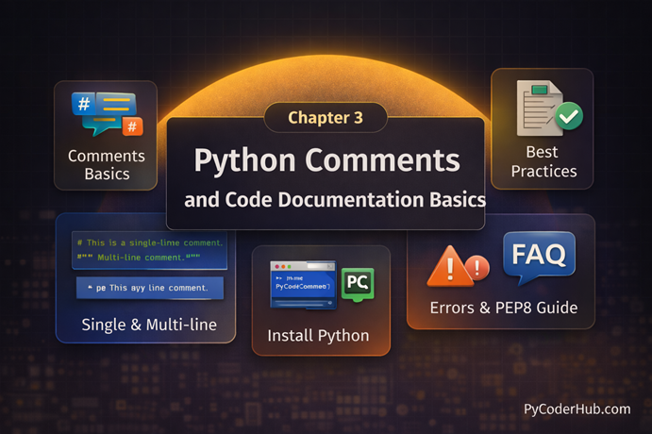Click the green checkmark badge
The width and height of the screenshot is (652, 434).
coord(569,116)
